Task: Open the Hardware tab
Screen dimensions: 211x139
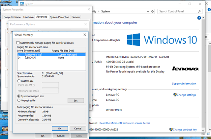Action: 28,17
